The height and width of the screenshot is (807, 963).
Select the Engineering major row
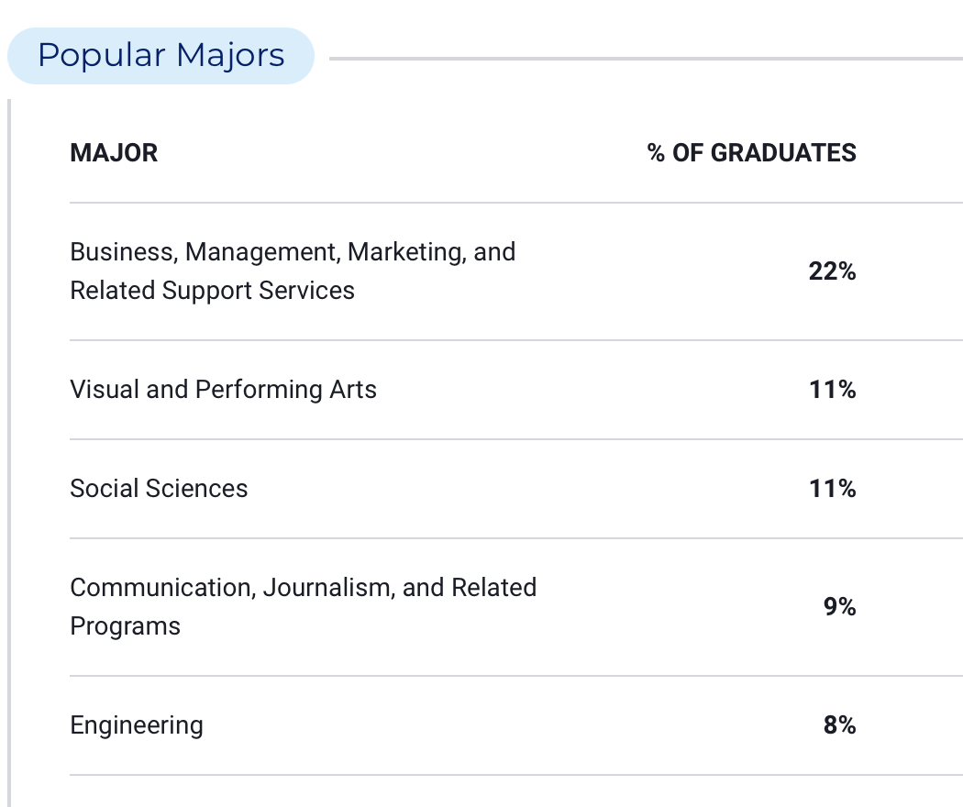coord(515,725)
